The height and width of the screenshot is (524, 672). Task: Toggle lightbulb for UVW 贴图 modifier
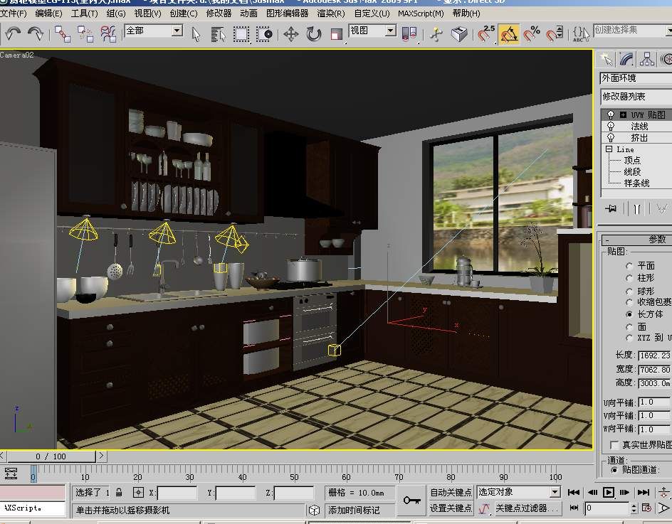(x=610, y=114)
